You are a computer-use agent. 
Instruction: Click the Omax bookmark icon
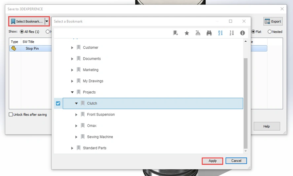click(83, 125)
